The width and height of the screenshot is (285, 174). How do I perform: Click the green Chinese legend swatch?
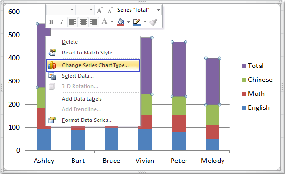pyautogui.click(x=244, y=80)
